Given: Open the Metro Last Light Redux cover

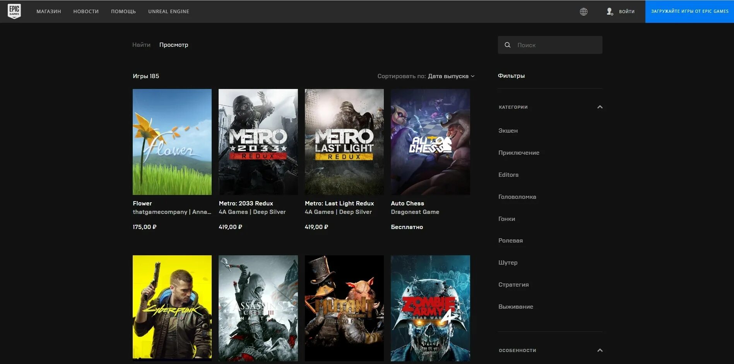Looking at the screenshot, I should (x=344, y=142).
